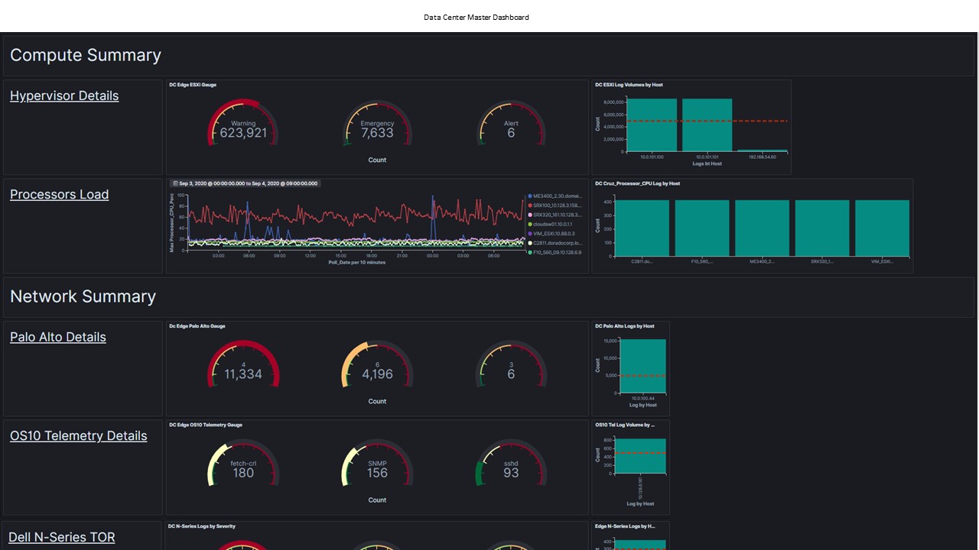Click the Alert gauge showing 6
Screen dimensions: 979x550
511,126
